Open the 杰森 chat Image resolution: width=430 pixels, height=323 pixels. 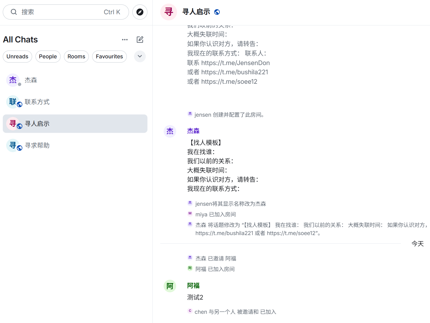pos(75,80)
